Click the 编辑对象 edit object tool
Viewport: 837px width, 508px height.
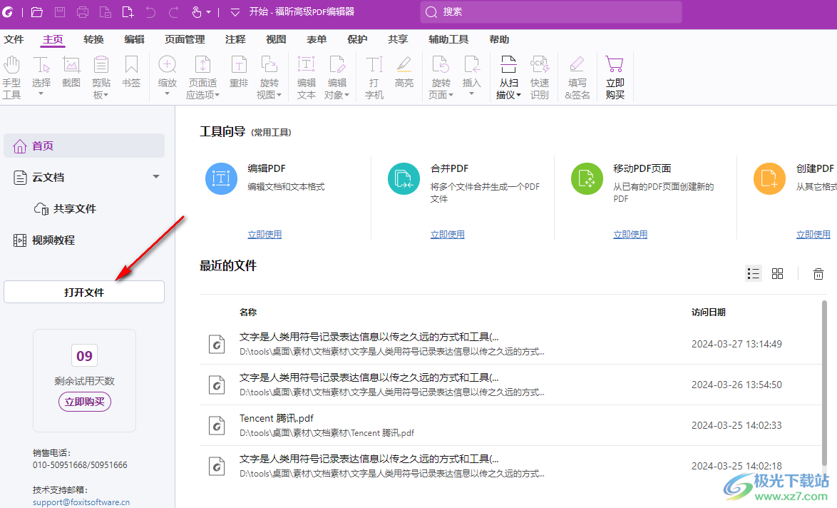337,75
